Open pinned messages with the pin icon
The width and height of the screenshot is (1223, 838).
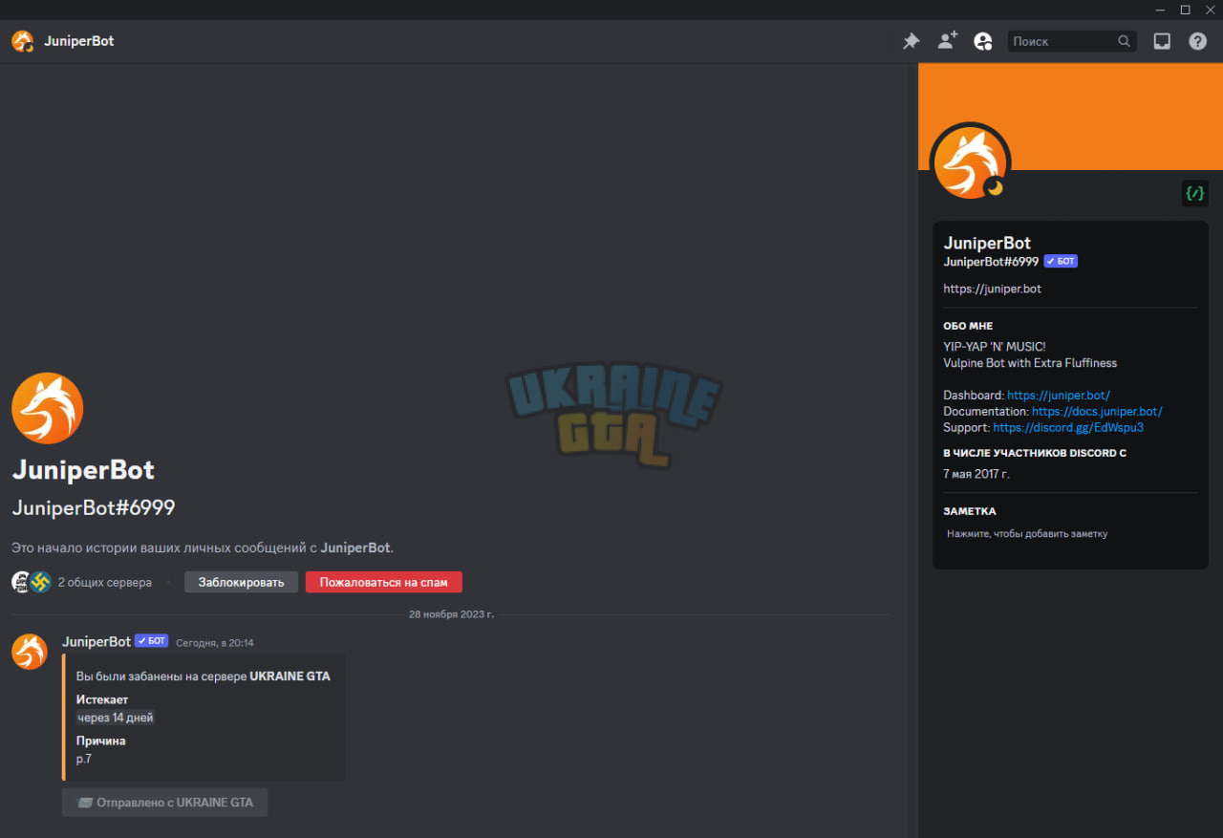[x=912, y=41]
